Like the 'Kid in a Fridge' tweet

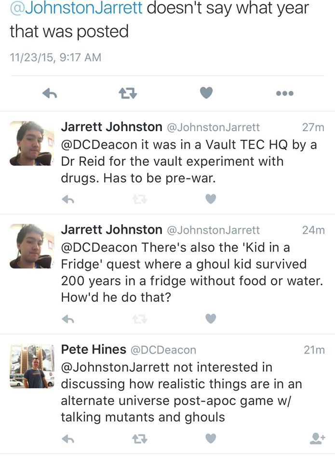tap(211, 318)
